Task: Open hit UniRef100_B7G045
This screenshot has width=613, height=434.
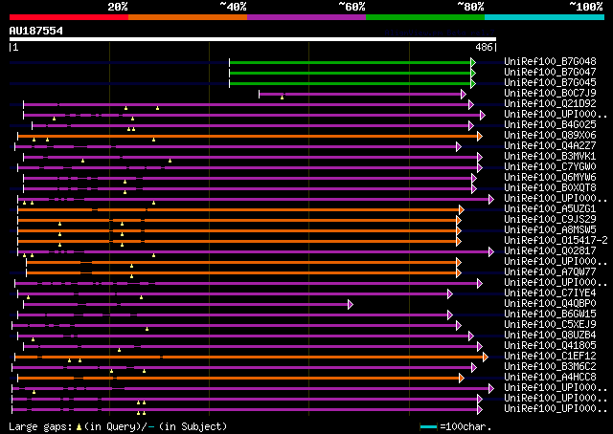Action: 550,82
